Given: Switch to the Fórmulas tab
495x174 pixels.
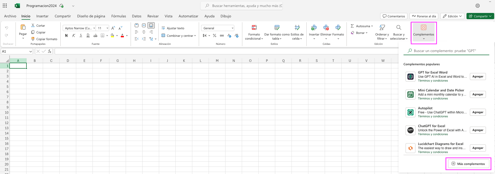Looking at the screenshot, I should (119, 16).
